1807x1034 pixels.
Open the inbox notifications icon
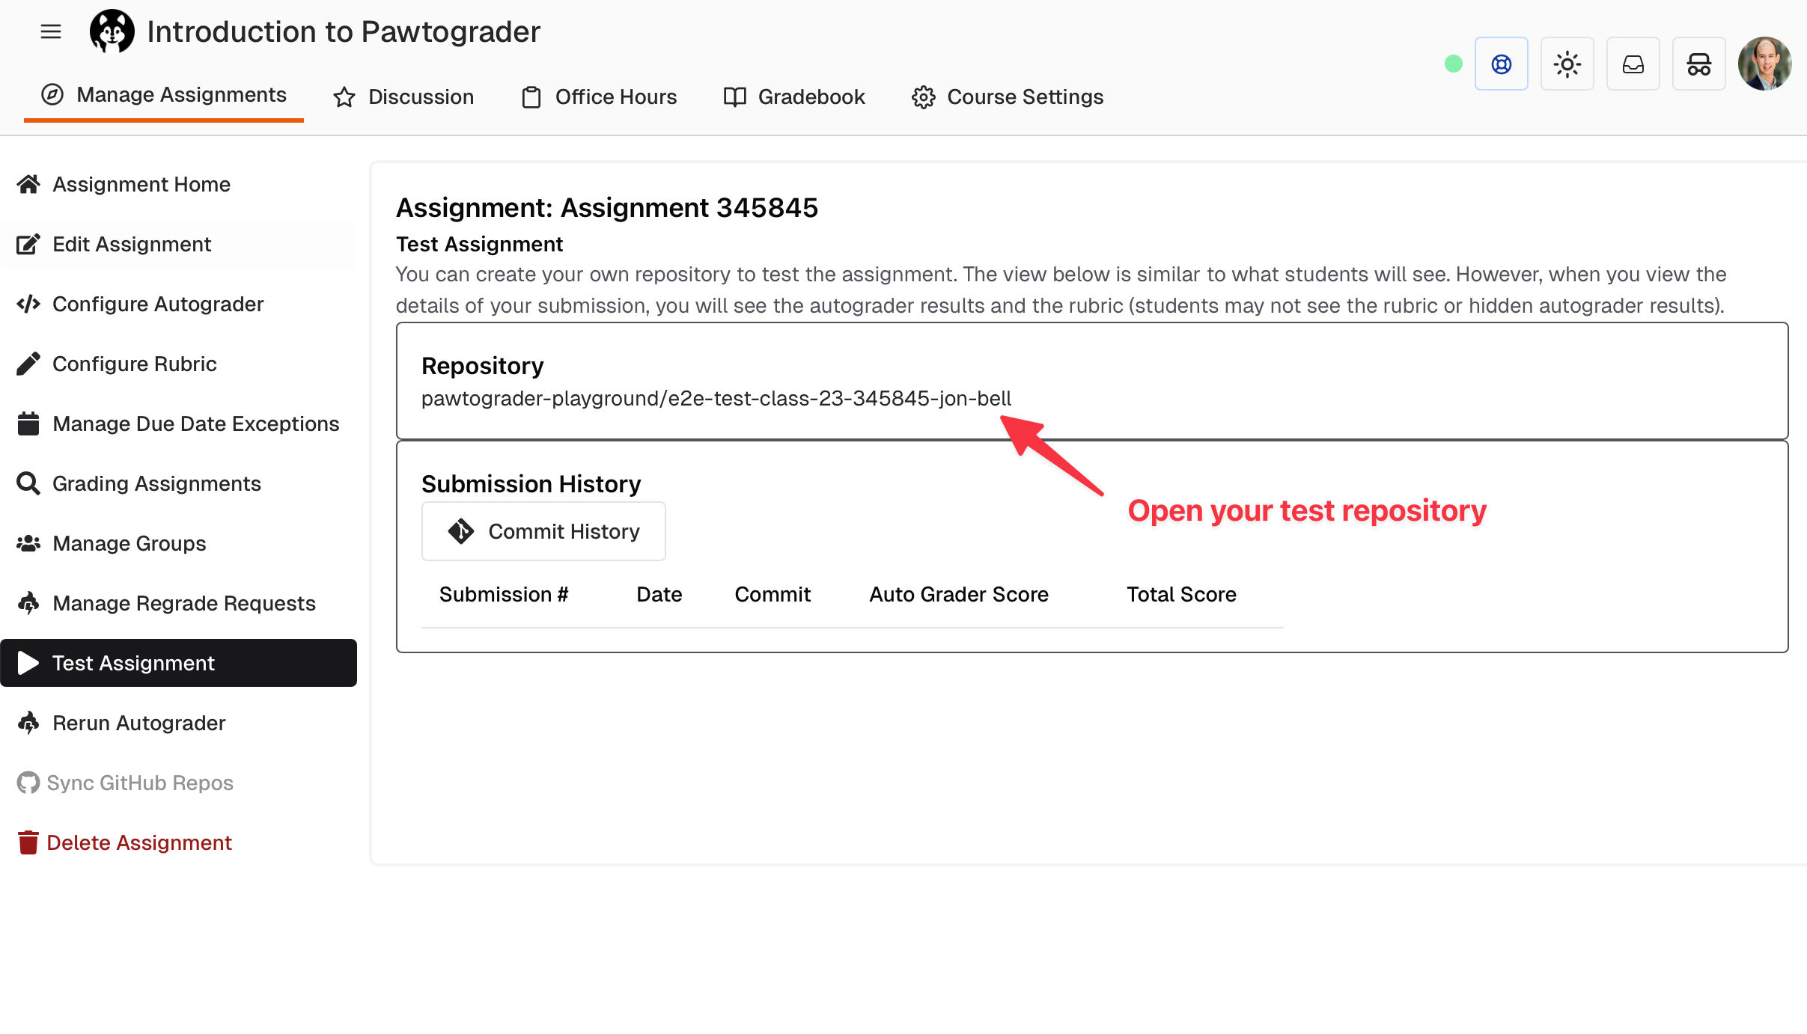click(1633, 64)
